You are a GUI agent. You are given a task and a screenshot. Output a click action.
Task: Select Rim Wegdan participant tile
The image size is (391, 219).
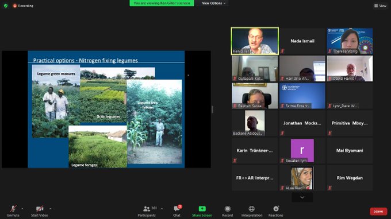pyautogui.click(x=350, y=178)
